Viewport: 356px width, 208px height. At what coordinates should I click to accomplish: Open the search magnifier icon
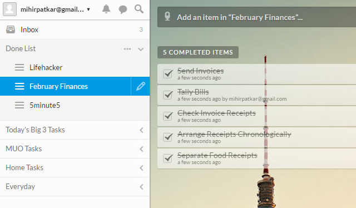point(139,9)
